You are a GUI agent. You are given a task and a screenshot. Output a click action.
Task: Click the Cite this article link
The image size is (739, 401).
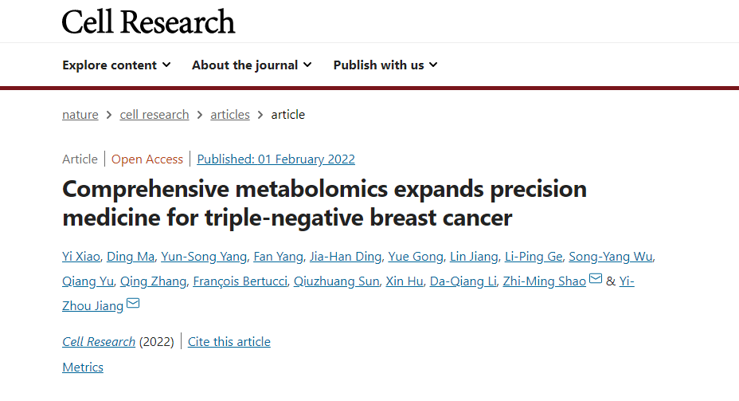pos(229,342)
